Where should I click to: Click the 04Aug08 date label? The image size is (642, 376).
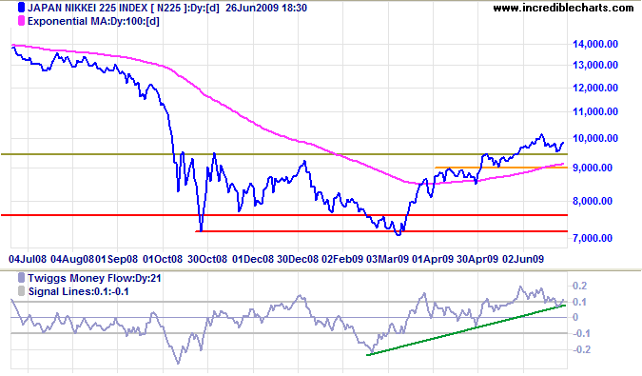pos(72,259)
